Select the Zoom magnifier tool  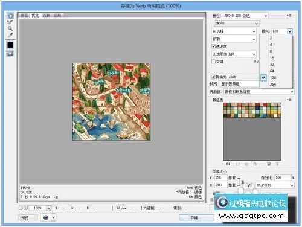coord(10,28)
